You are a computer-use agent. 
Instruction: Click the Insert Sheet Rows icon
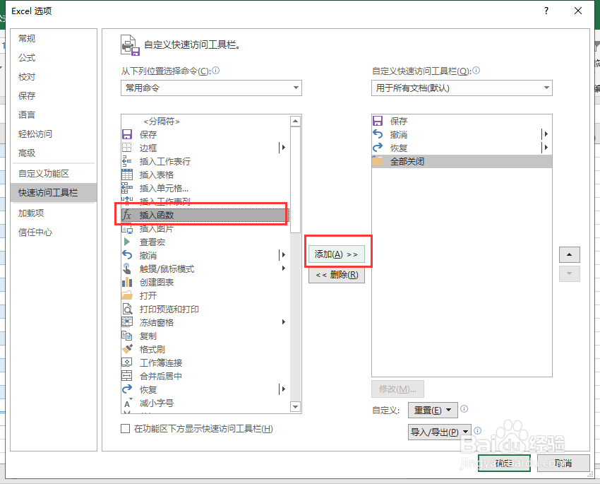pyautogui.click(x=127, y=161)
